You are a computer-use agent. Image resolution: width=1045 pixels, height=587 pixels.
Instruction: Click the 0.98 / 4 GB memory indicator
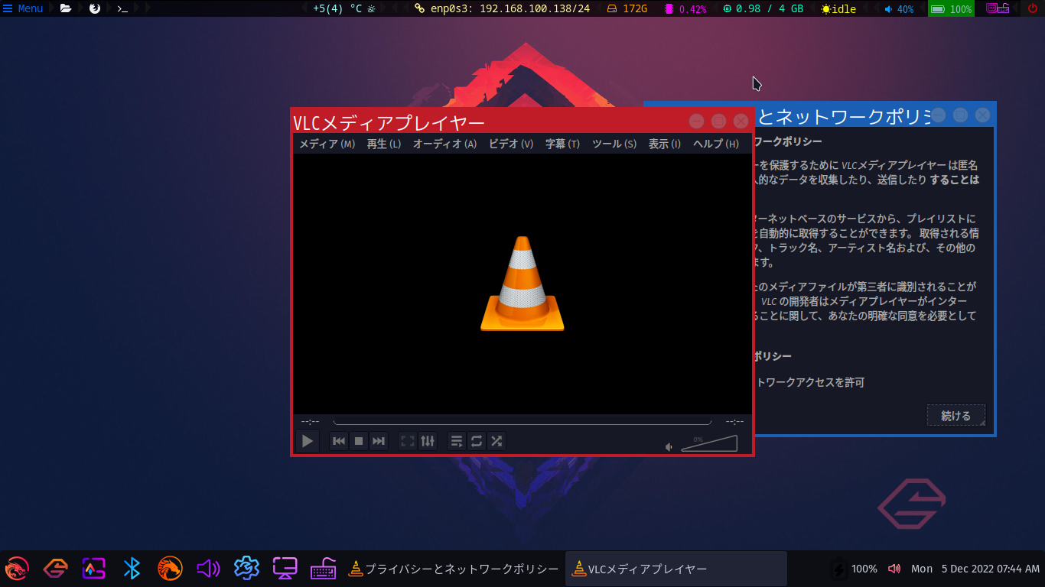pyautogui.click(x=763, y=8)
